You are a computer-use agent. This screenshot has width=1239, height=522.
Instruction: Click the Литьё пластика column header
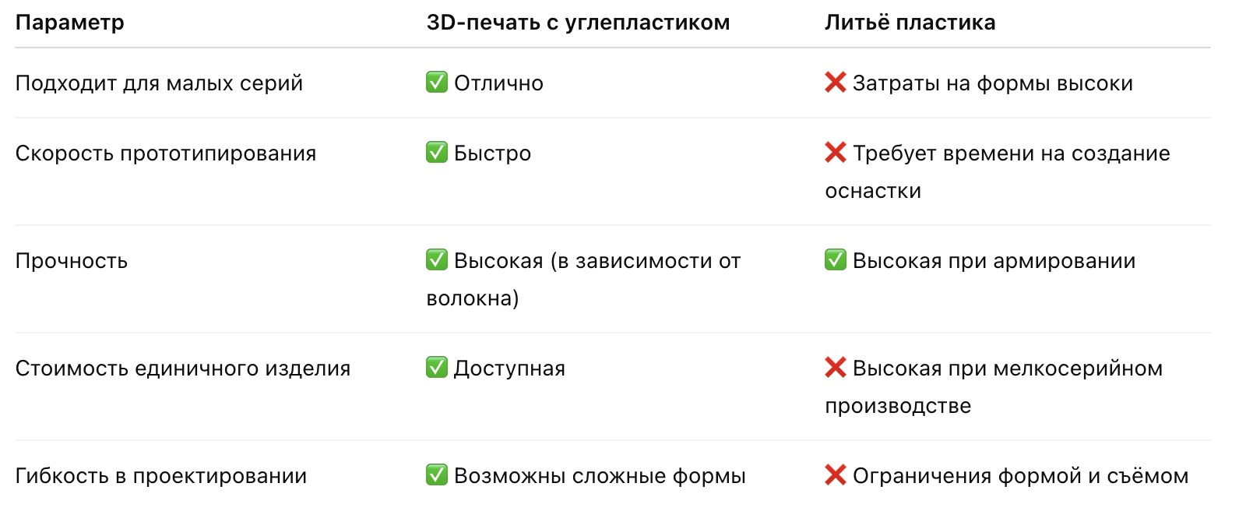click(910, 23)
